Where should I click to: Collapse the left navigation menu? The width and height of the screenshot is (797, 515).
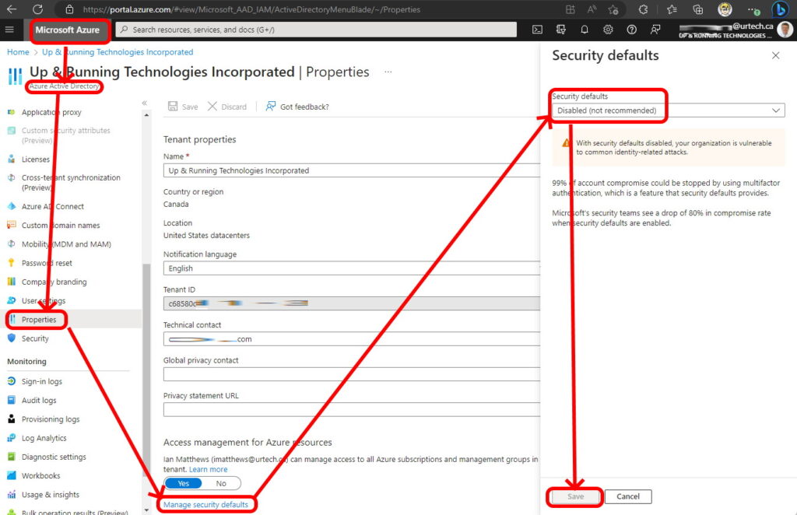(144, 103)
